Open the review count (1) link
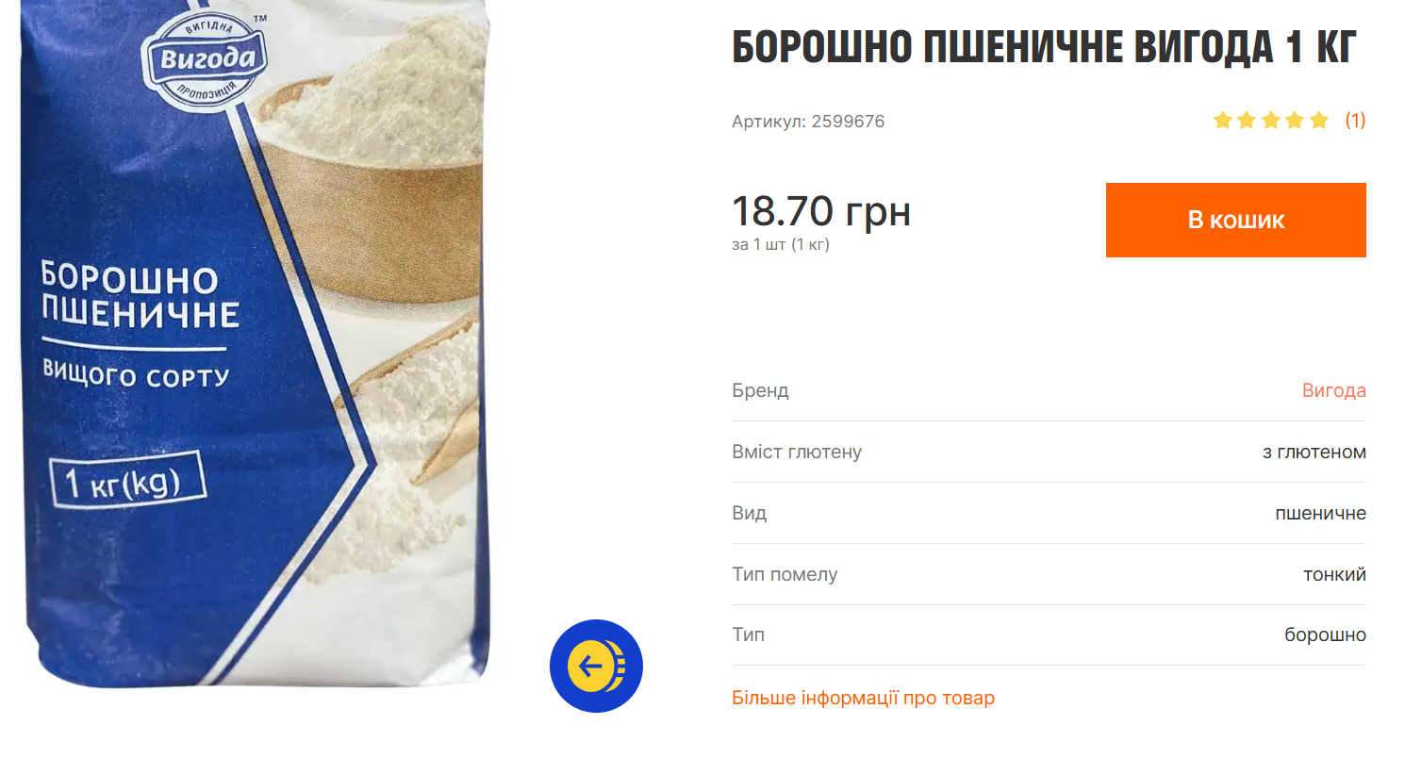Viewport: 1405px width, 758px height. [1355, 121]
